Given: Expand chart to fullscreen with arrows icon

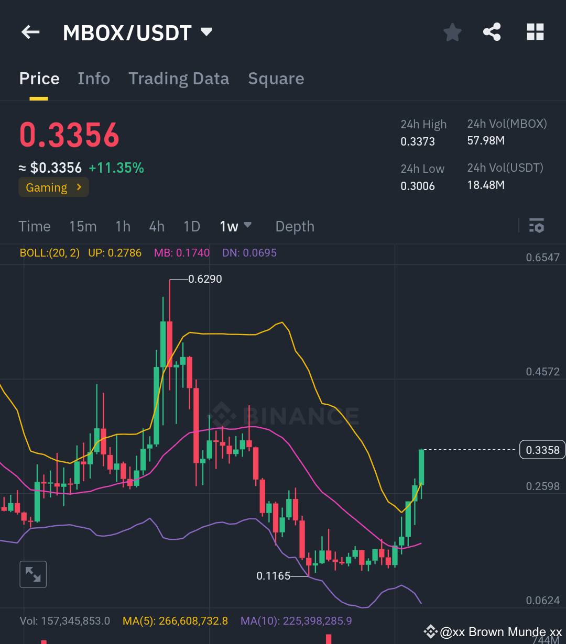Looking at the screenshot, I should 33,574.
